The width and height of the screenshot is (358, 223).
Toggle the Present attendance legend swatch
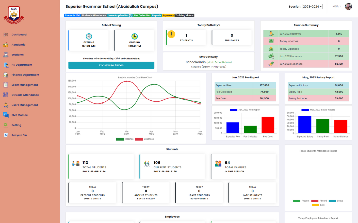[x=297, y=201]
